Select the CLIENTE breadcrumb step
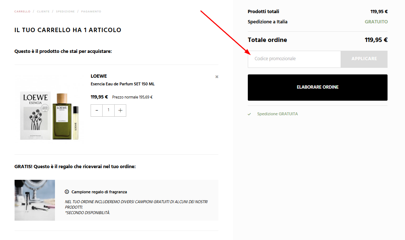 (43, 11)
